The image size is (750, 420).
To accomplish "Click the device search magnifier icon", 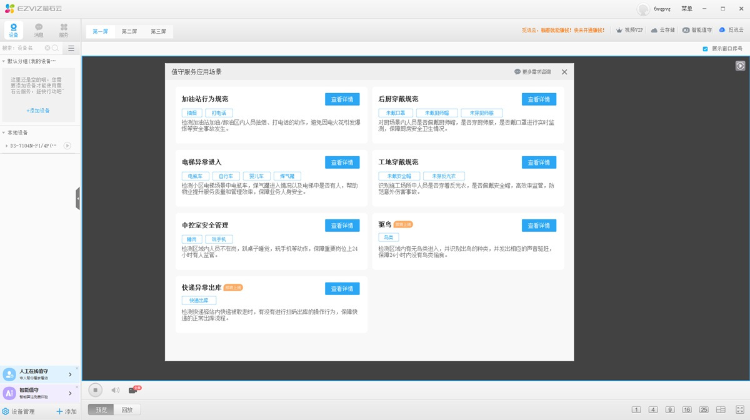I will pyautogui.click(x=55, y=48).
